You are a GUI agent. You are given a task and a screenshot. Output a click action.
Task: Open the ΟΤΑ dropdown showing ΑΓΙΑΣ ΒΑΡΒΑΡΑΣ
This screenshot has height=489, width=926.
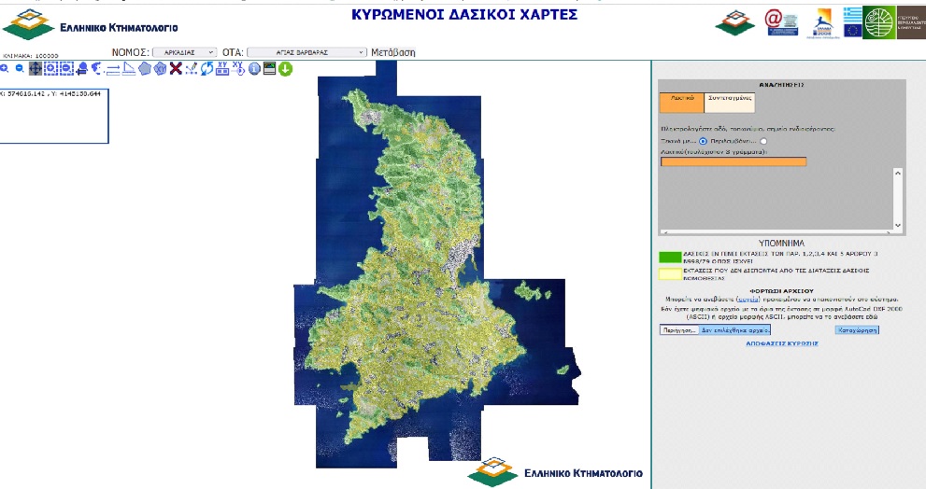point(306,52)
